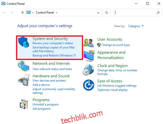The height and width of the screenshot is (124, 164).
Task: Open the User Accounts people icon
Action: coord(89,43)
